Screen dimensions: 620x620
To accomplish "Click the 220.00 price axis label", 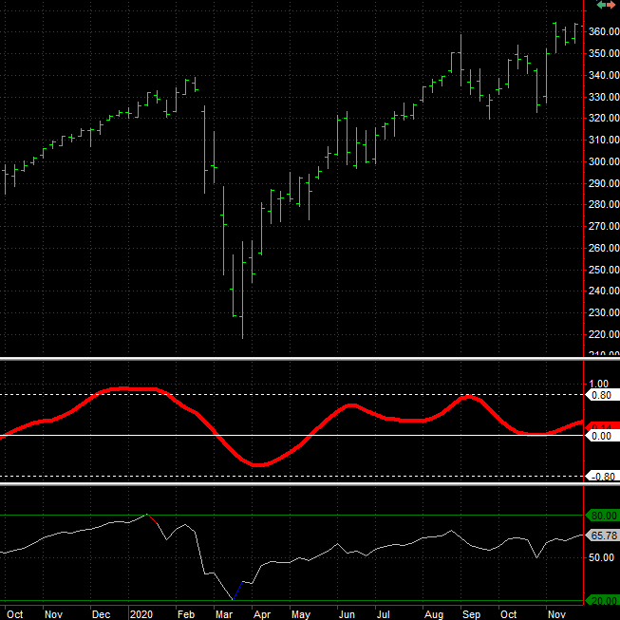I will (604, 334).
